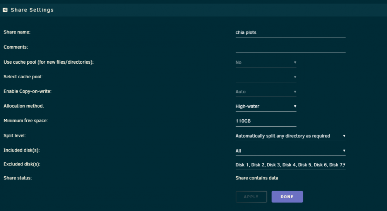Open the Select cache pool dropdown
The width and height of the screenshot is (387, 211).
266,77
